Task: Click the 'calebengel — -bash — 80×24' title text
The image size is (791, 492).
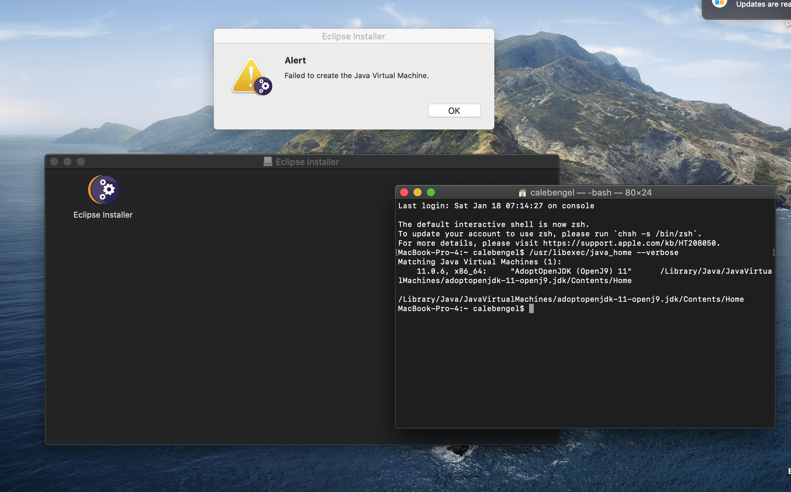Action: (591, 193)
